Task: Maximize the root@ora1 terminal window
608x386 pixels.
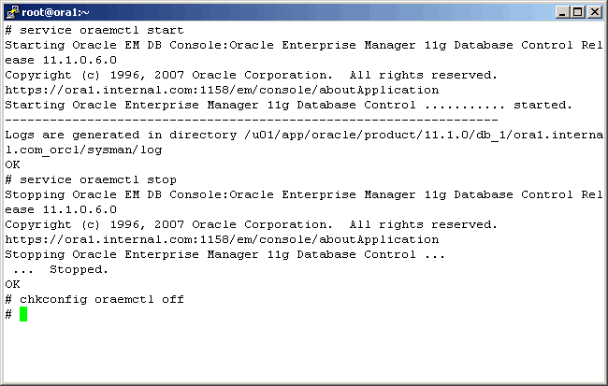Action: [x=577, y=11]
